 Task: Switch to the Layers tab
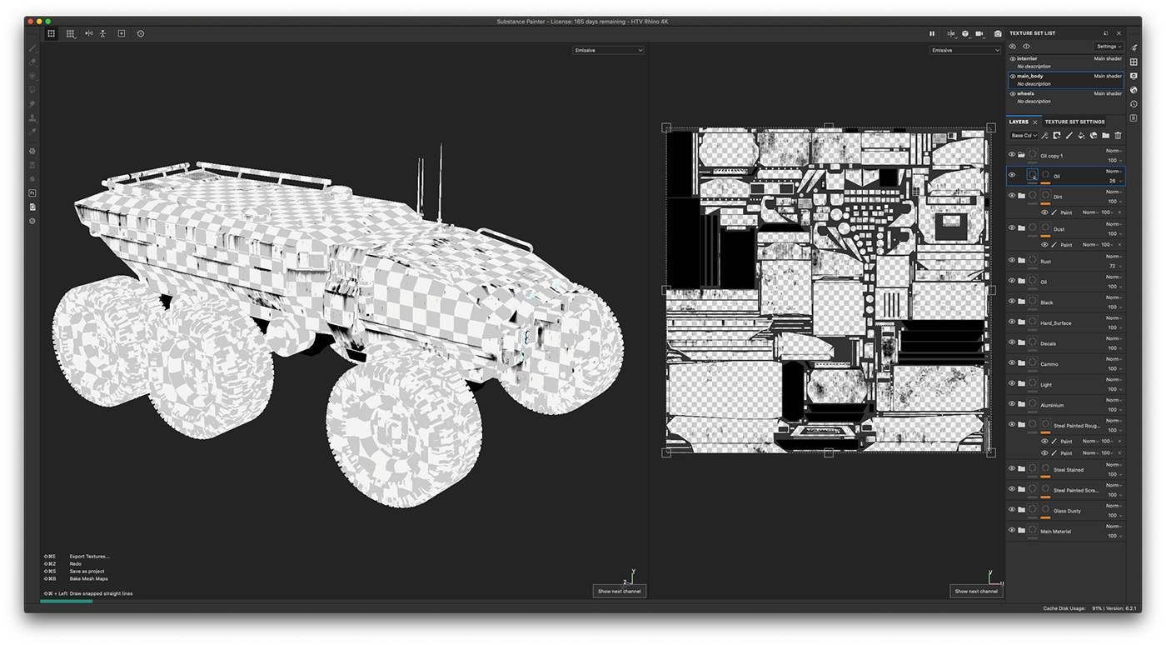1019,122
